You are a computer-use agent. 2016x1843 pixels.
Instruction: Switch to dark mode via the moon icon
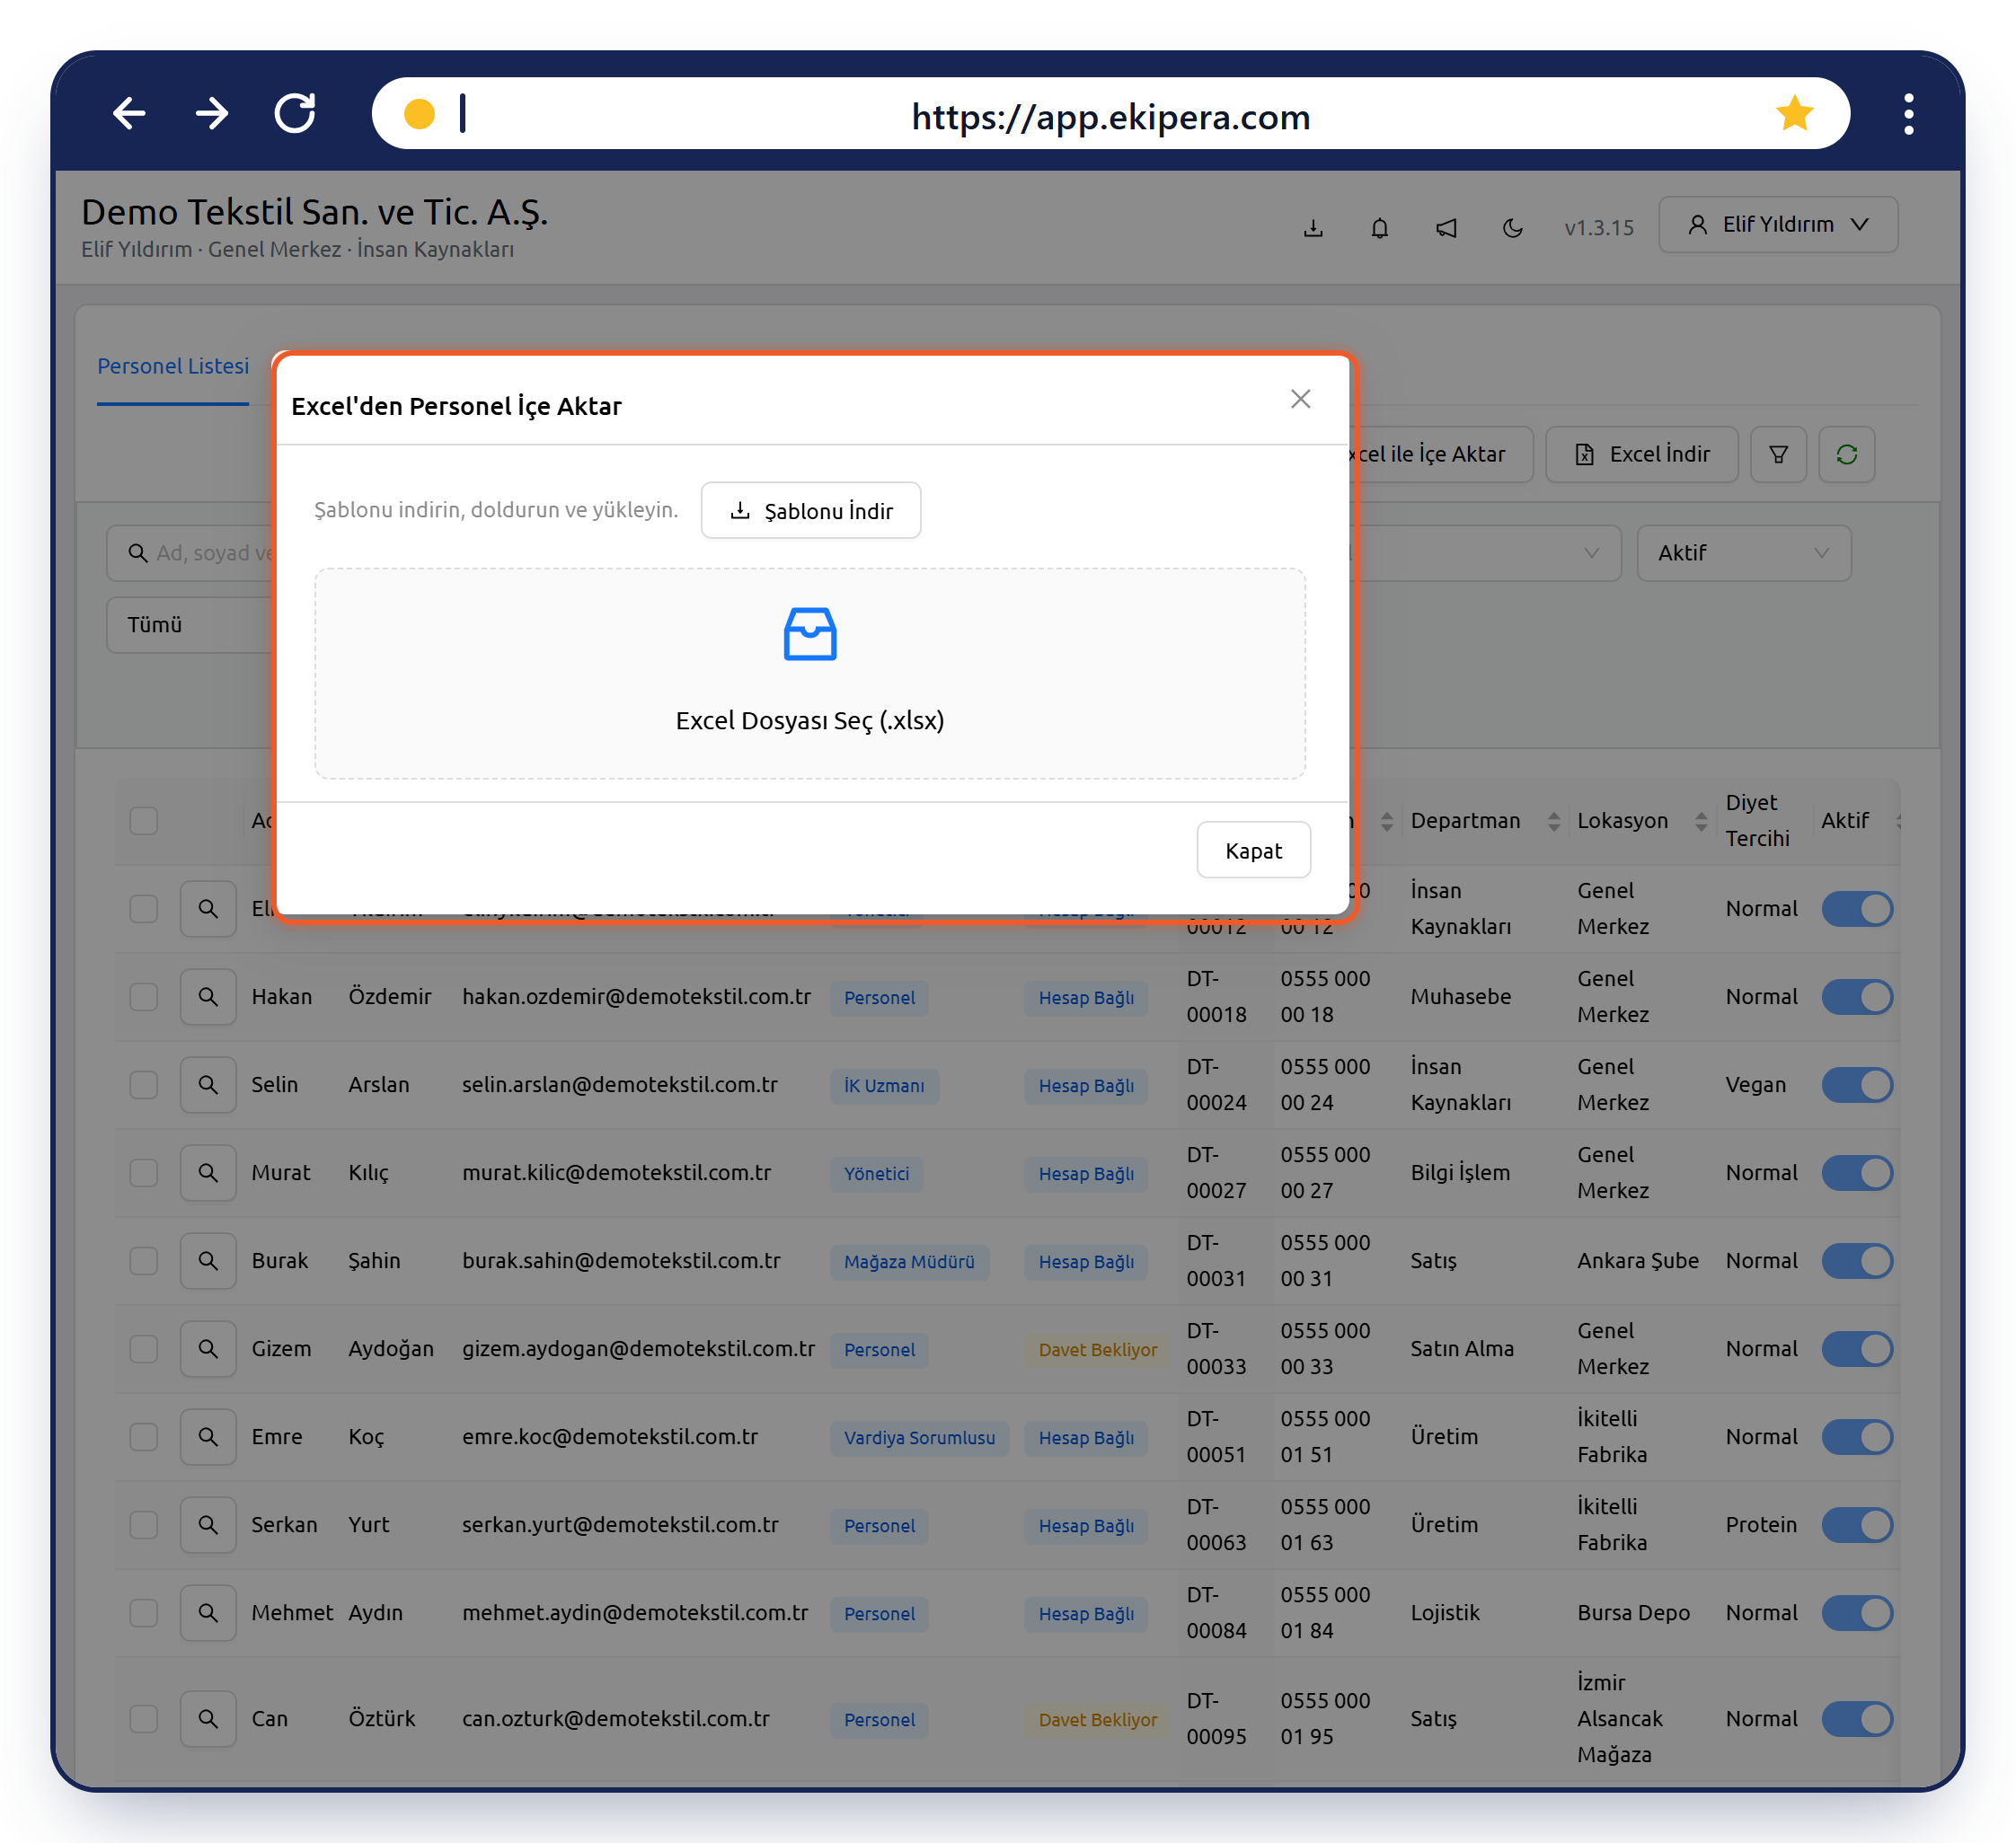1512,228
